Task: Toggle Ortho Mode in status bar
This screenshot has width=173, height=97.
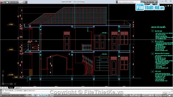Action: (x=32, y=96)
